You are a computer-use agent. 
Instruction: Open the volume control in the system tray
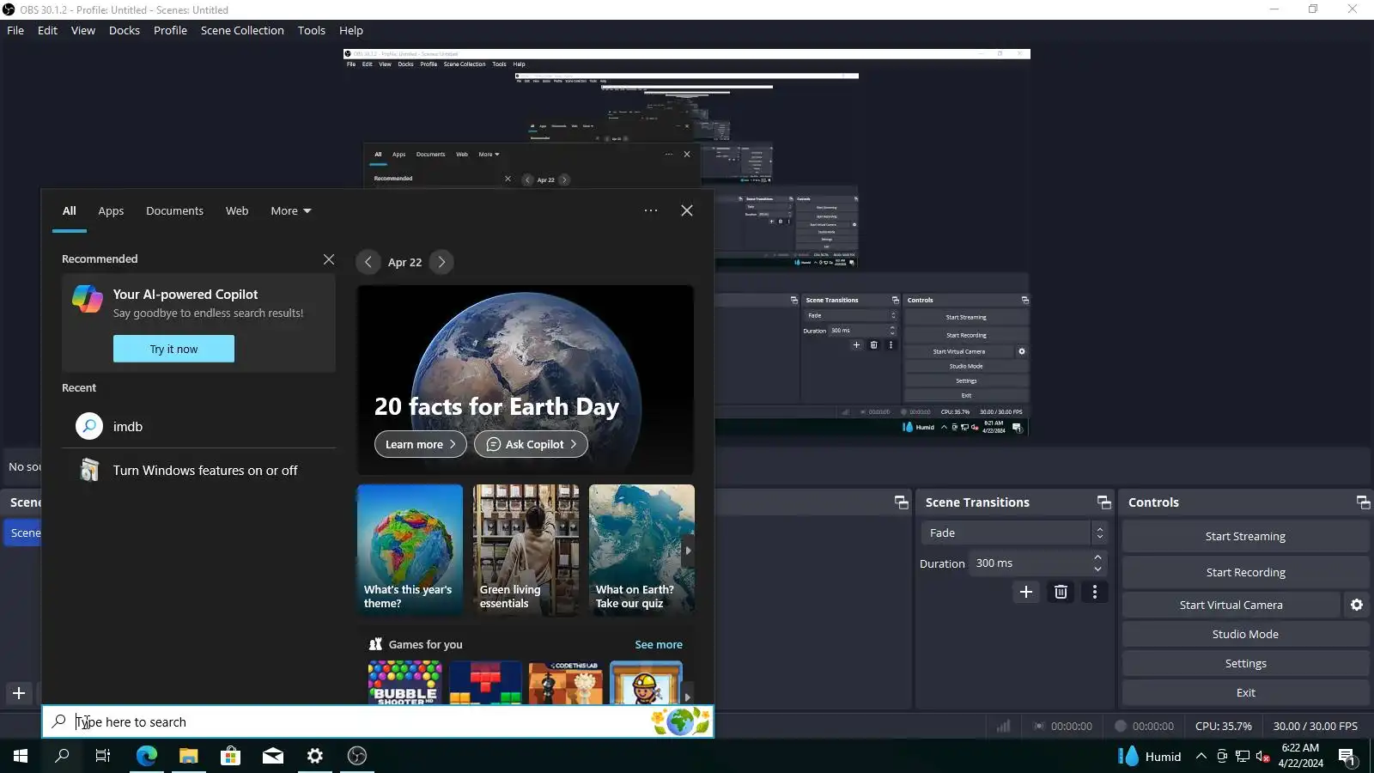1262,757
